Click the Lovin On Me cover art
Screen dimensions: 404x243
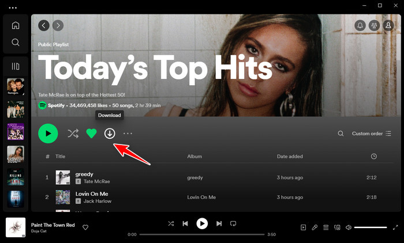[63, 198]
